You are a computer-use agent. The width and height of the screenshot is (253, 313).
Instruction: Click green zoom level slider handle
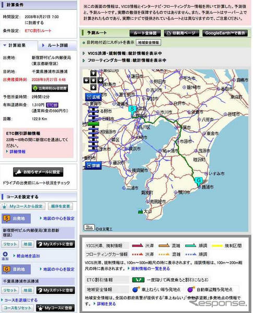[x=93, y=124]
